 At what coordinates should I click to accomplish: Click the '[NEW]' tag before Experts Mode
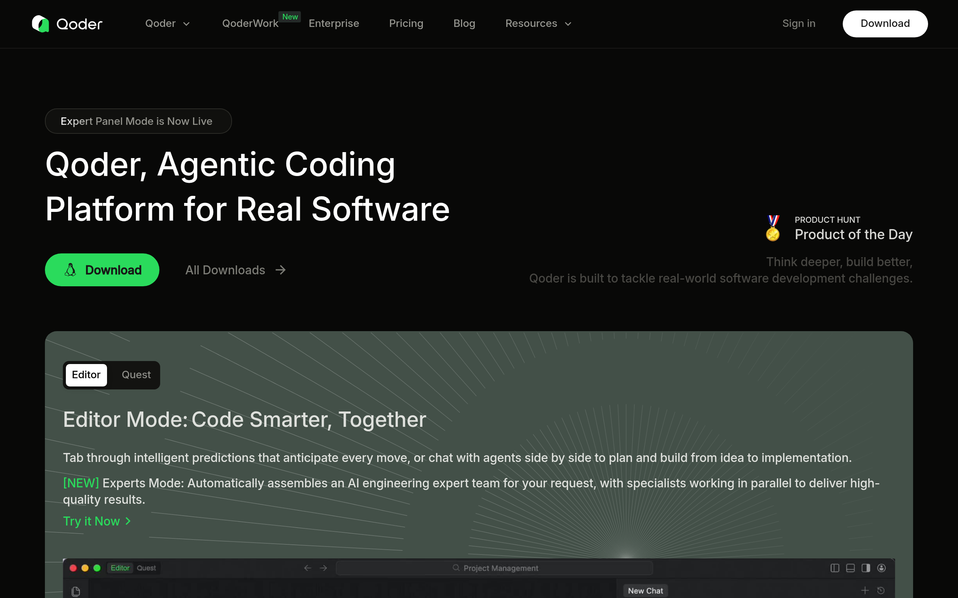(x=81, y=483)
